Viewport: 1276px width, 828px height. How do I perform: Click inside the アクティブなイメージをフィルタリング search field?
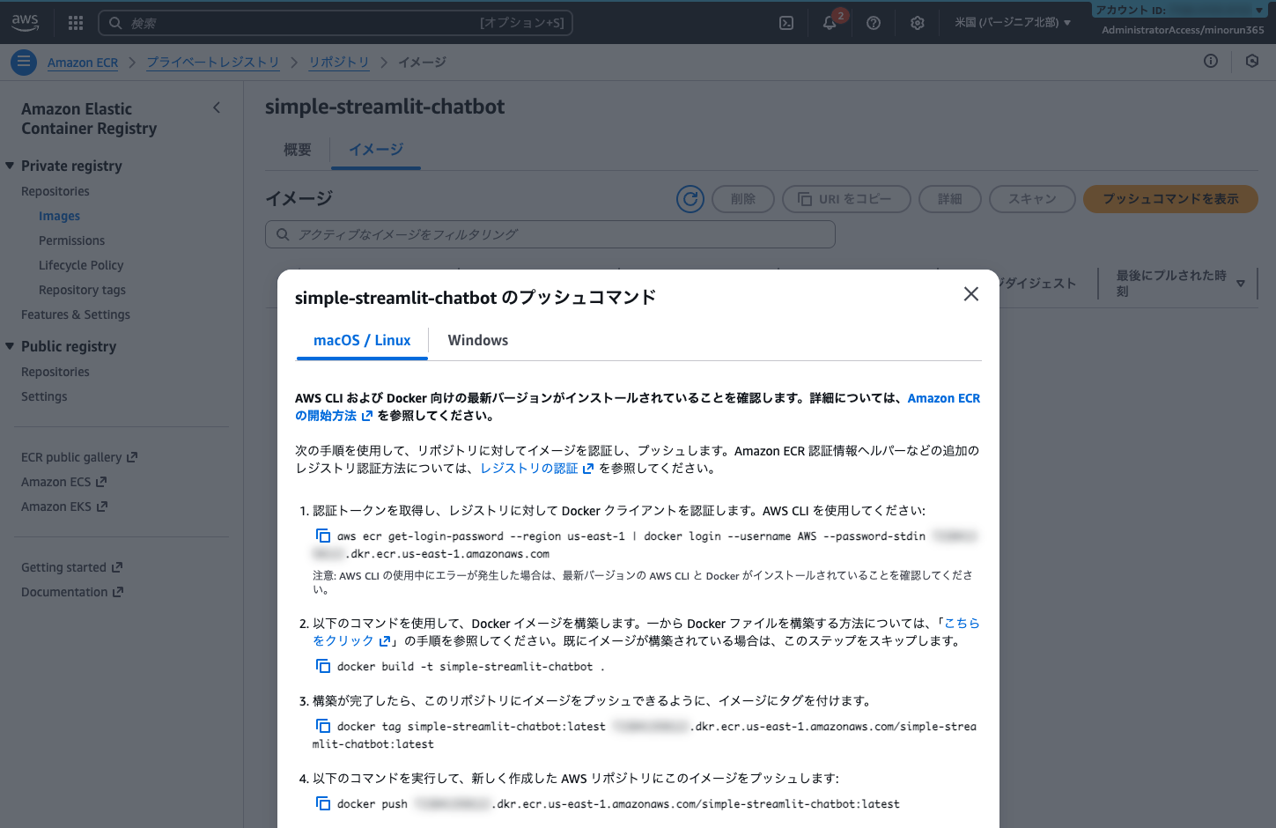click(x=550, y=234)
